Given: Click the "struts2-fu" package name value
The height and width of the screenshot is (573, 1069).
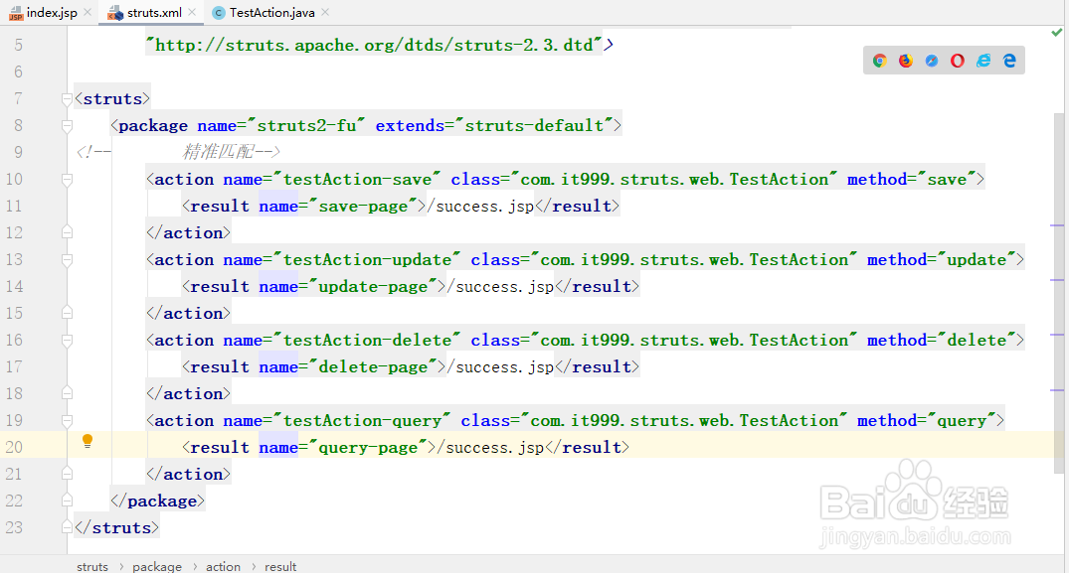Looking at the screenshot, I should [307, 126].
